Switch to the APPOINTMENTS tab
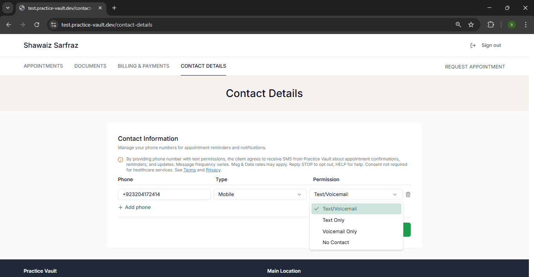The image size is (534, 277). click(x=43, y=66)
